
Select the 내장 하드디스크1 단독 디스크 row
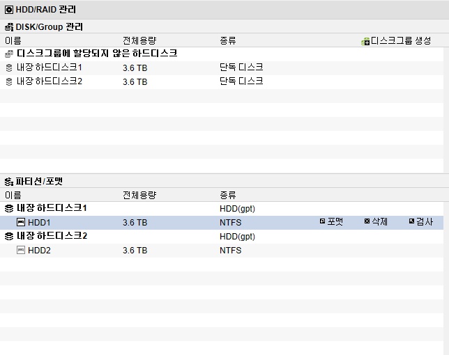click(222, 68)
